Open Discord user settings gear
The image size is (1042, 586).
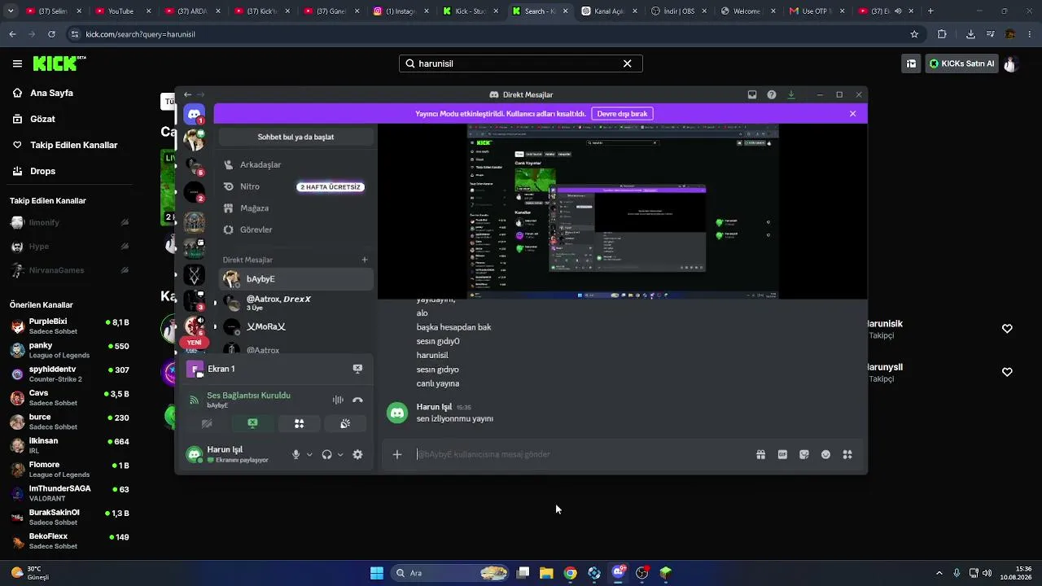(357, 455)
